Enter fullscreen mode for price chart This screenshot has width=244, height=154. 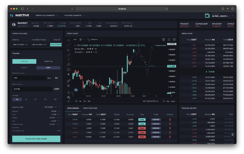pyautogui.click(x=169, y=40)
